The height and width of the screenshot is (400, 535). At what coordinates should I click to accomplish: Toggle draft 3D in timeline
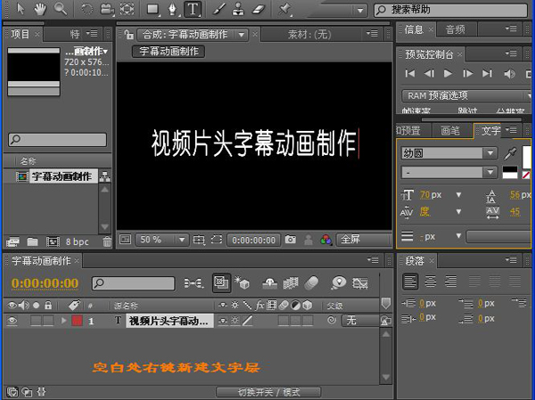pyautogui.click(x=242, y=282)
